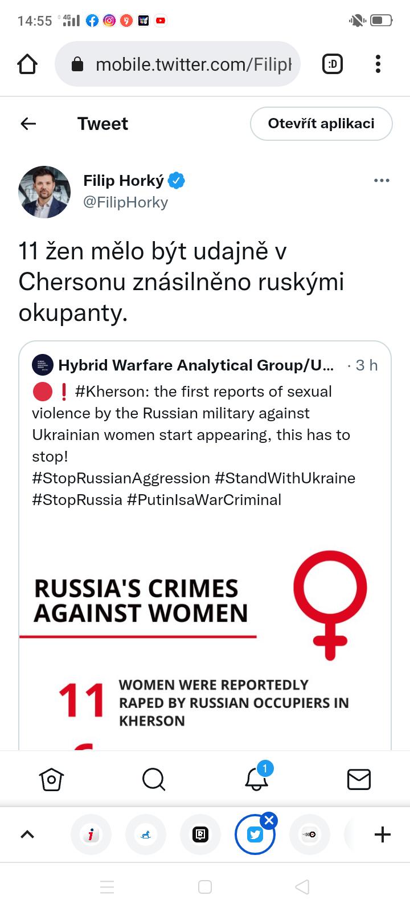This screenshot has height=912, width=410.
Task: Open the browser tab switcher
Action: 333,64
